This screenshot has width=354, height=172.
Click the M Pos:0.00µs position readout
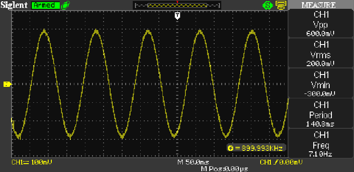[x=224, y=168]
